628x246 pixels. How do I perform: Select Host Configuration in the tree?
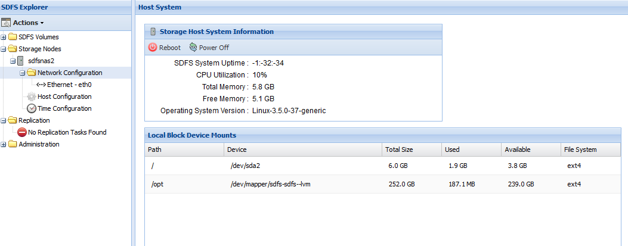[64, 96]
